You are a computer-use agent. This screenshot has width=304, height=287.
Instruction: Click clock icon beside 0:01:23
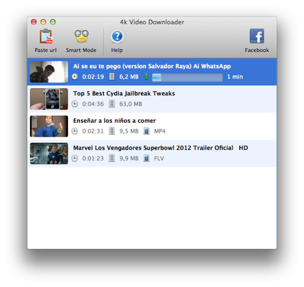[x=74, y=158]
